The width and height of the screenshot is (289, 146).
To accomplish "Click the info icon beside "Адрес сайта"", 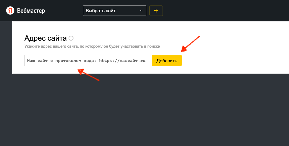I will click(71, 38).
